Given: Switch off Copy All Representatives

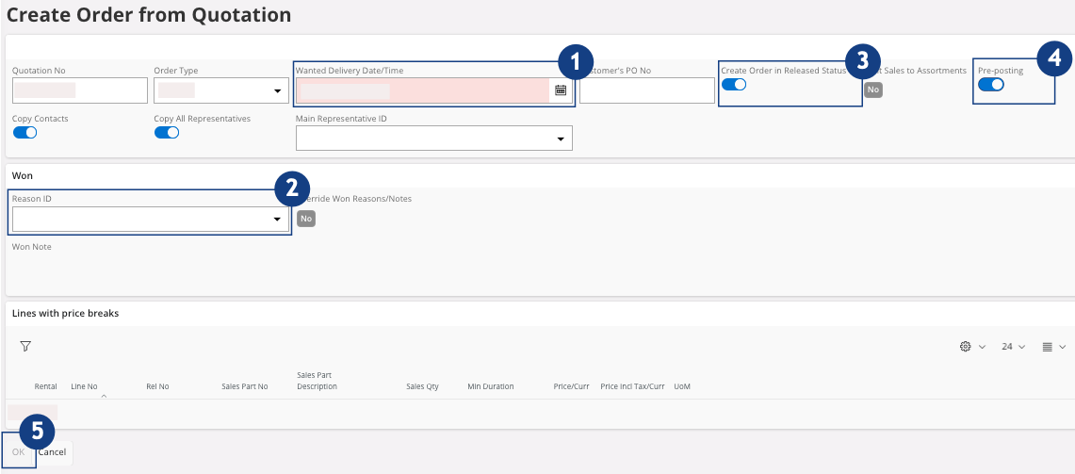Looking at the screenshot, I should point(167,133).
